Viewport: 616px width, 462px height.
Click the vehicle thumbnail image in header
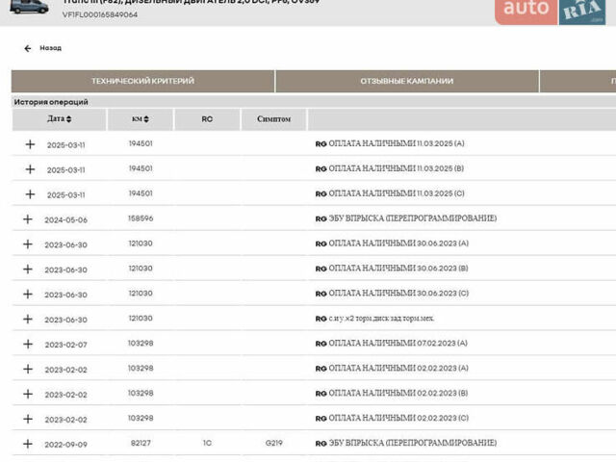[29, 7]
